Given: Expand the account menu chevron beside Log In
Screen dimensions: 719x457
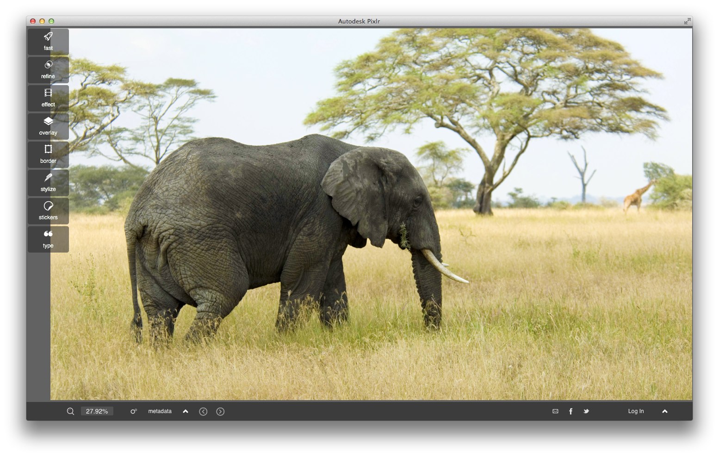Looking at the screenshot, I should [665, 411].
